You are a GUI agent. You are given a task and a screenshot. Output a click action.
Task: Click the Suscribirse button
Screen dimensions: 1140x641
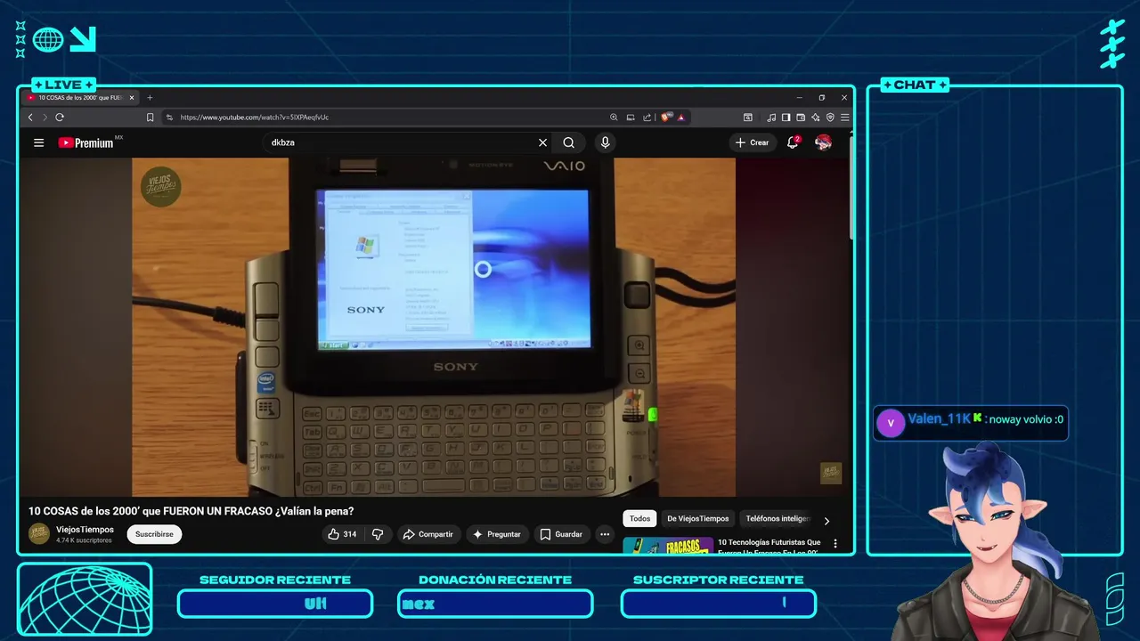tap(154, 534)
